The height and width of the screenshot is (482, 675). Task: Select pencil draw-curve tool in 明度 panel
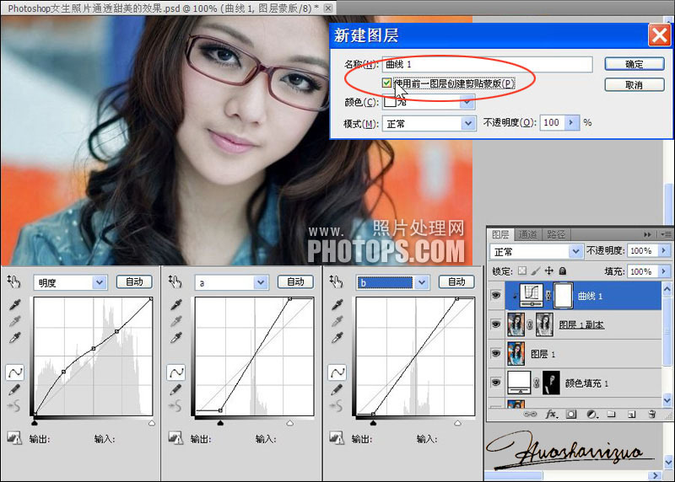coord(14,389)
